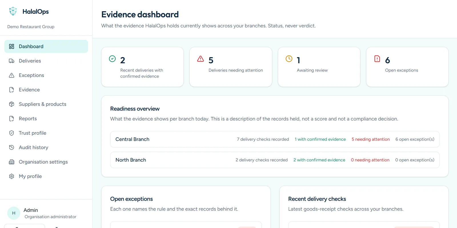Click the green checkmark icon on confirmed evidence card

pyautogui.click(x=112, y=59)
